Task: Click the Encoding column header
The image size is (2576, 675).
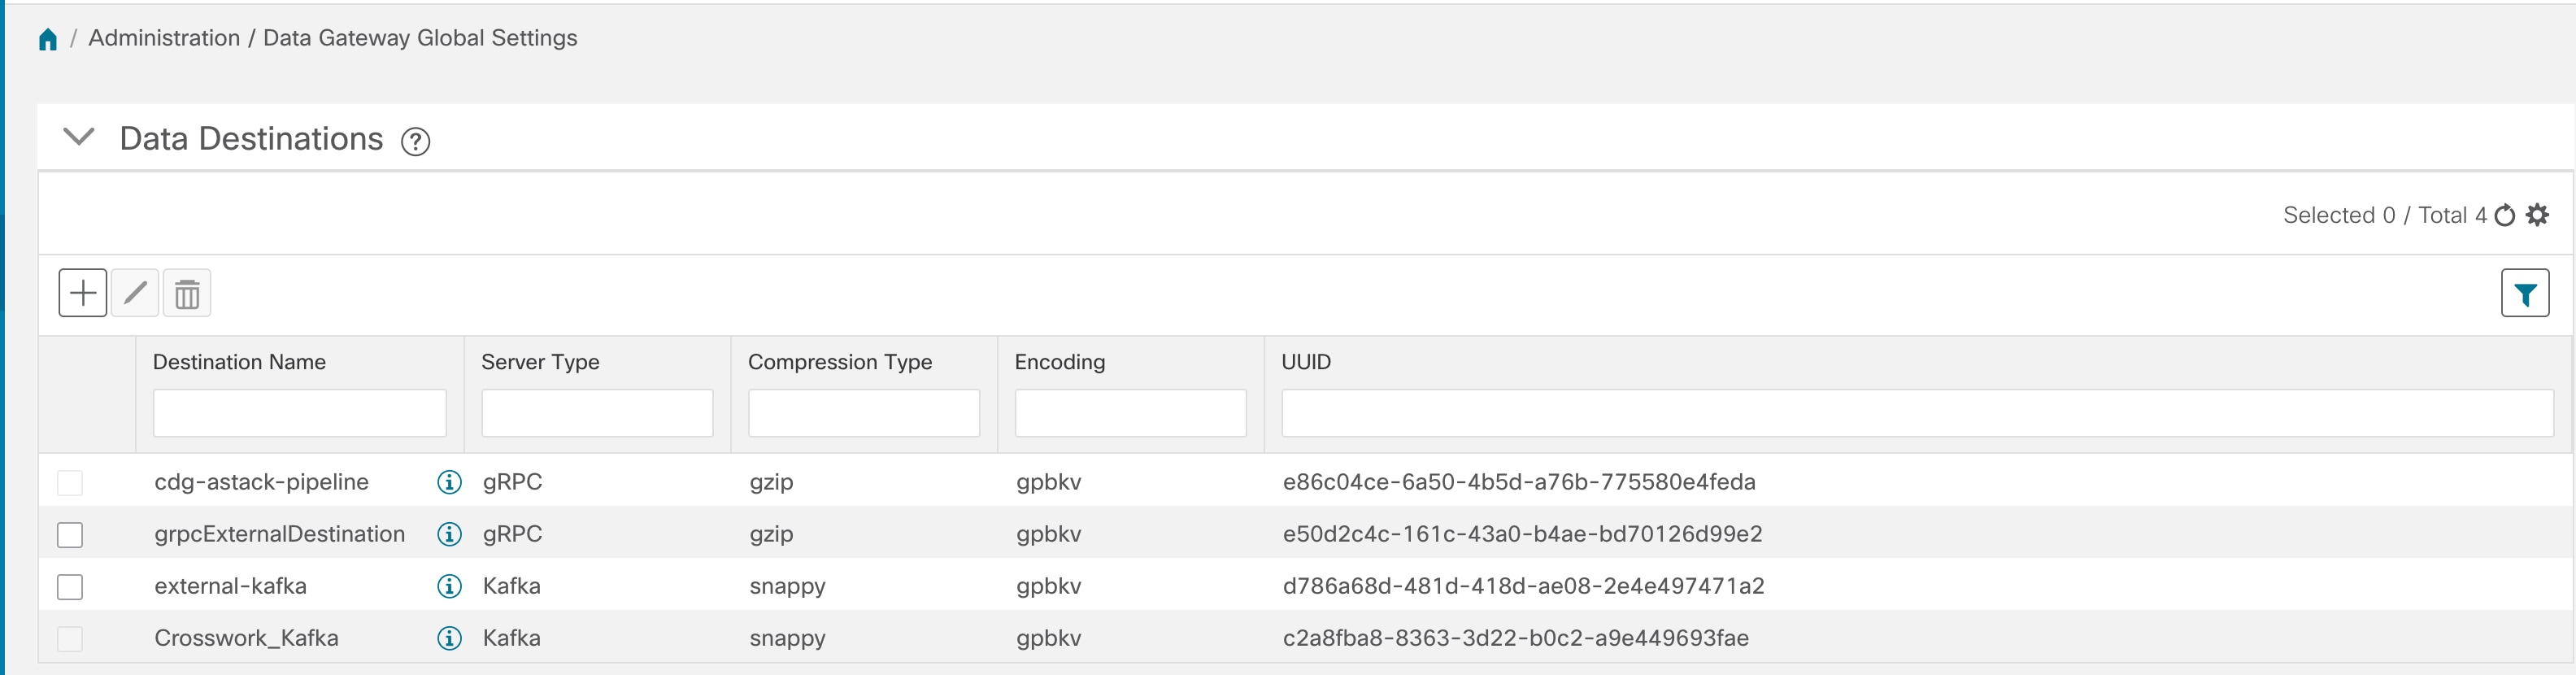Action: click(x=1060, y=362)
